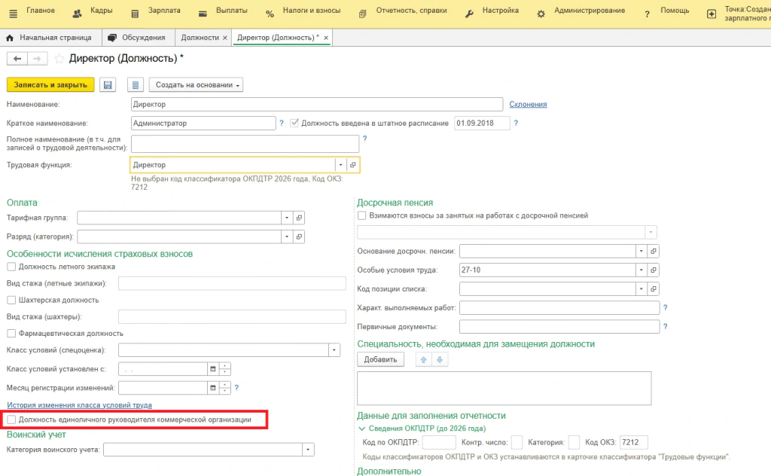Click the Код ОКЗ field with 7212
The width and height of the screenshot is (771, 476).
click(633, 443)
